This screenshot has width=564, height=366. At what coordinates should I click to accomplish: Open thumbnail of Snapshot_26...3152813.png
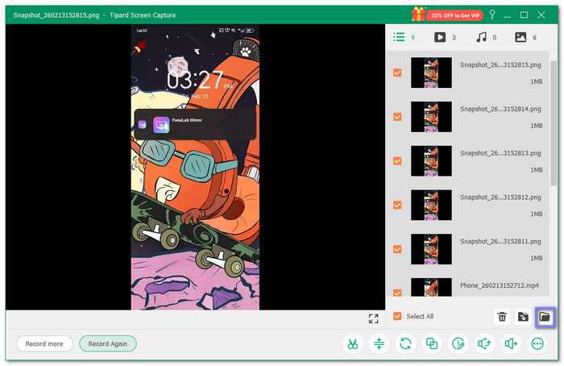point(431,161)
